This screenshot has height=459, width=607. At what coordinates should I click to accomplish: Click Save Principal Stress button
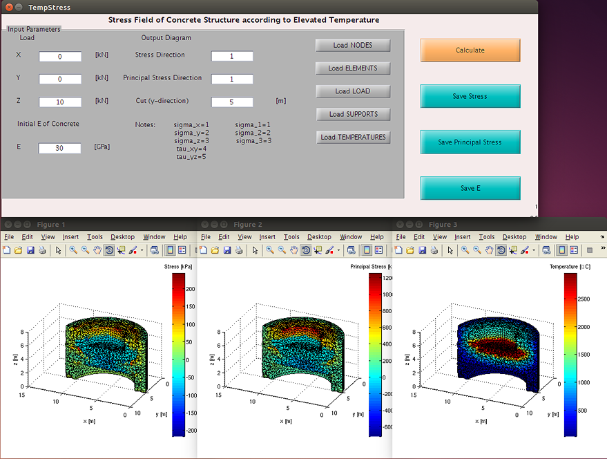[470, 142]
